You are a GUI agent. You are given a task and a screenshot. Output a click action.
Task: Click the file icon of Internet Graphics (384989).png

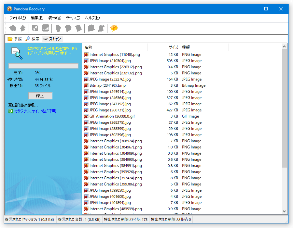86,153
